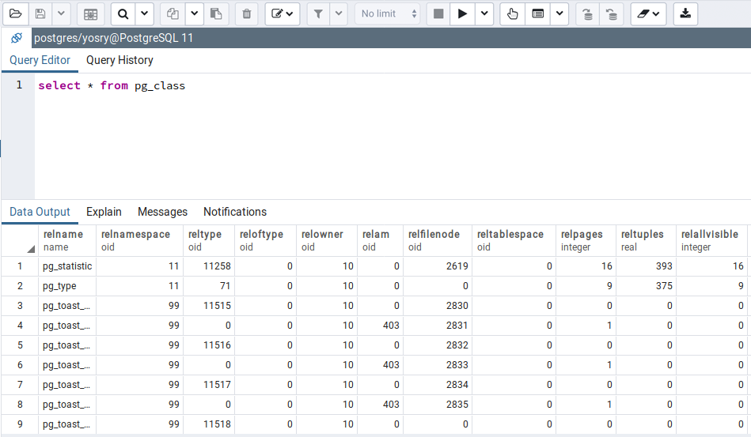Viewport: 751px width, 437px height.
Task: Click the Find magnifier icon
Action: pyautogui.click(x=123, y=13)
